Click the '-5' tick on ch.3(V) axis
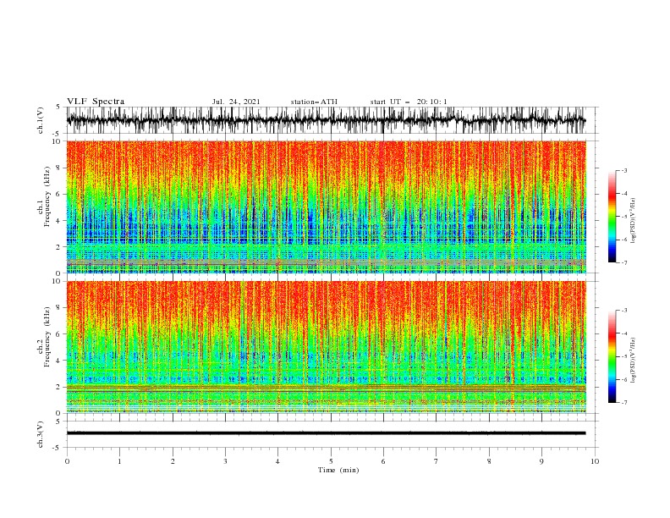This screenshot has height=518, width=670. pos(58,448)
